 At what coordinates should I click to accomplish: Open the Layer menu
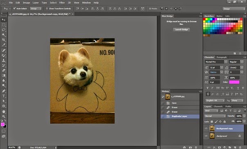[x=36, y=3]
